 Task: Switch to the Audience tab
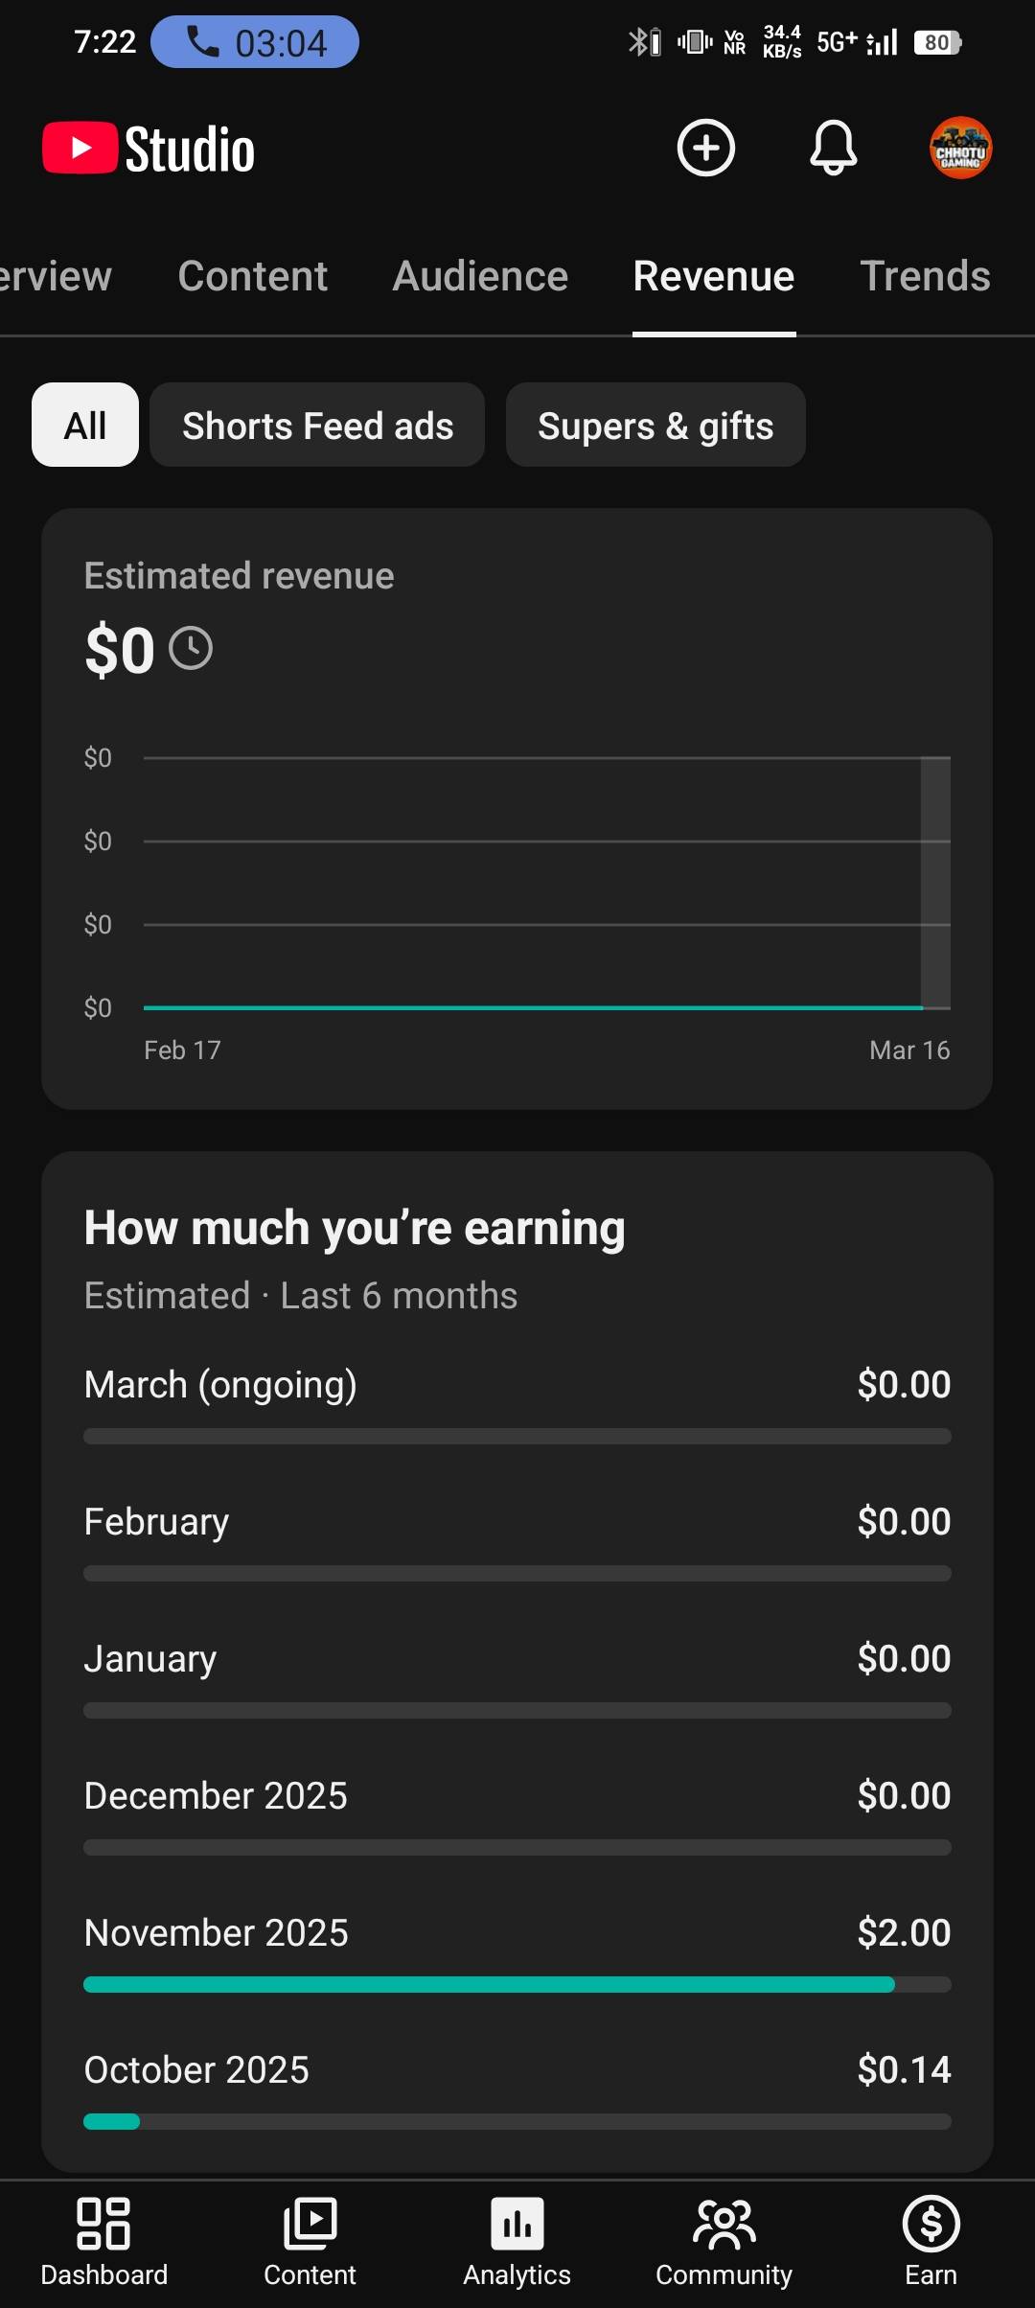[x=480, y=276]
